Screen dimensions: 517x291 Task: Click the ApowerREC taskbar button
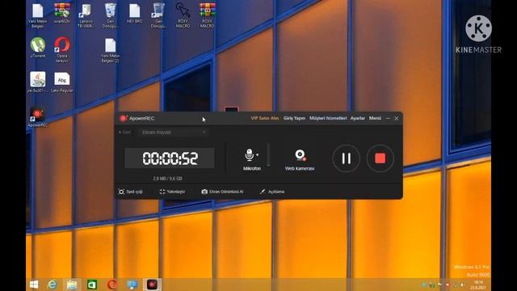pos(152,285)
